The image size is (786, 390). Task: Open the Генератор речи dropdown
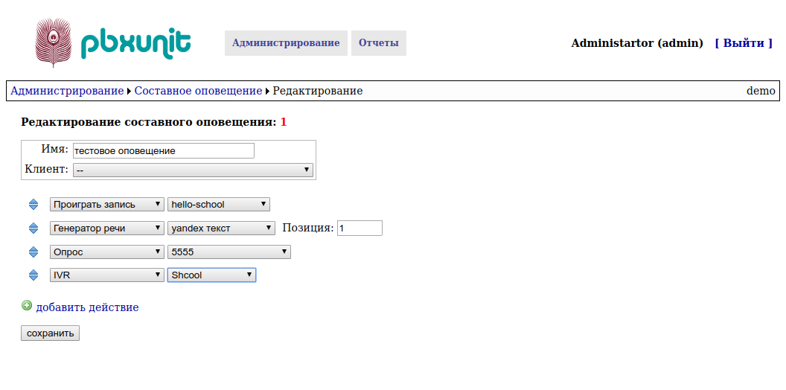tap(106, 228)
